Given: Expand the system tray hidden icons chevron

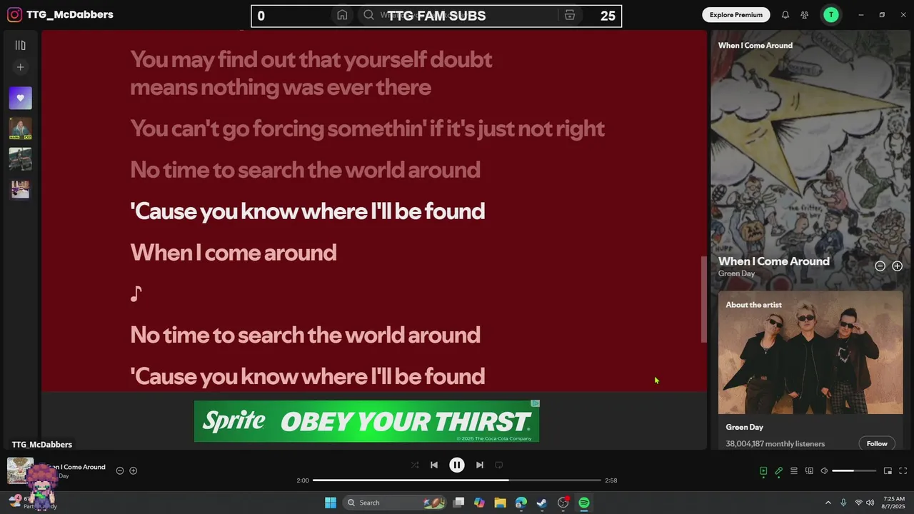Looking at the screenshot, I should pyautogui.click(x=828, y=503).
